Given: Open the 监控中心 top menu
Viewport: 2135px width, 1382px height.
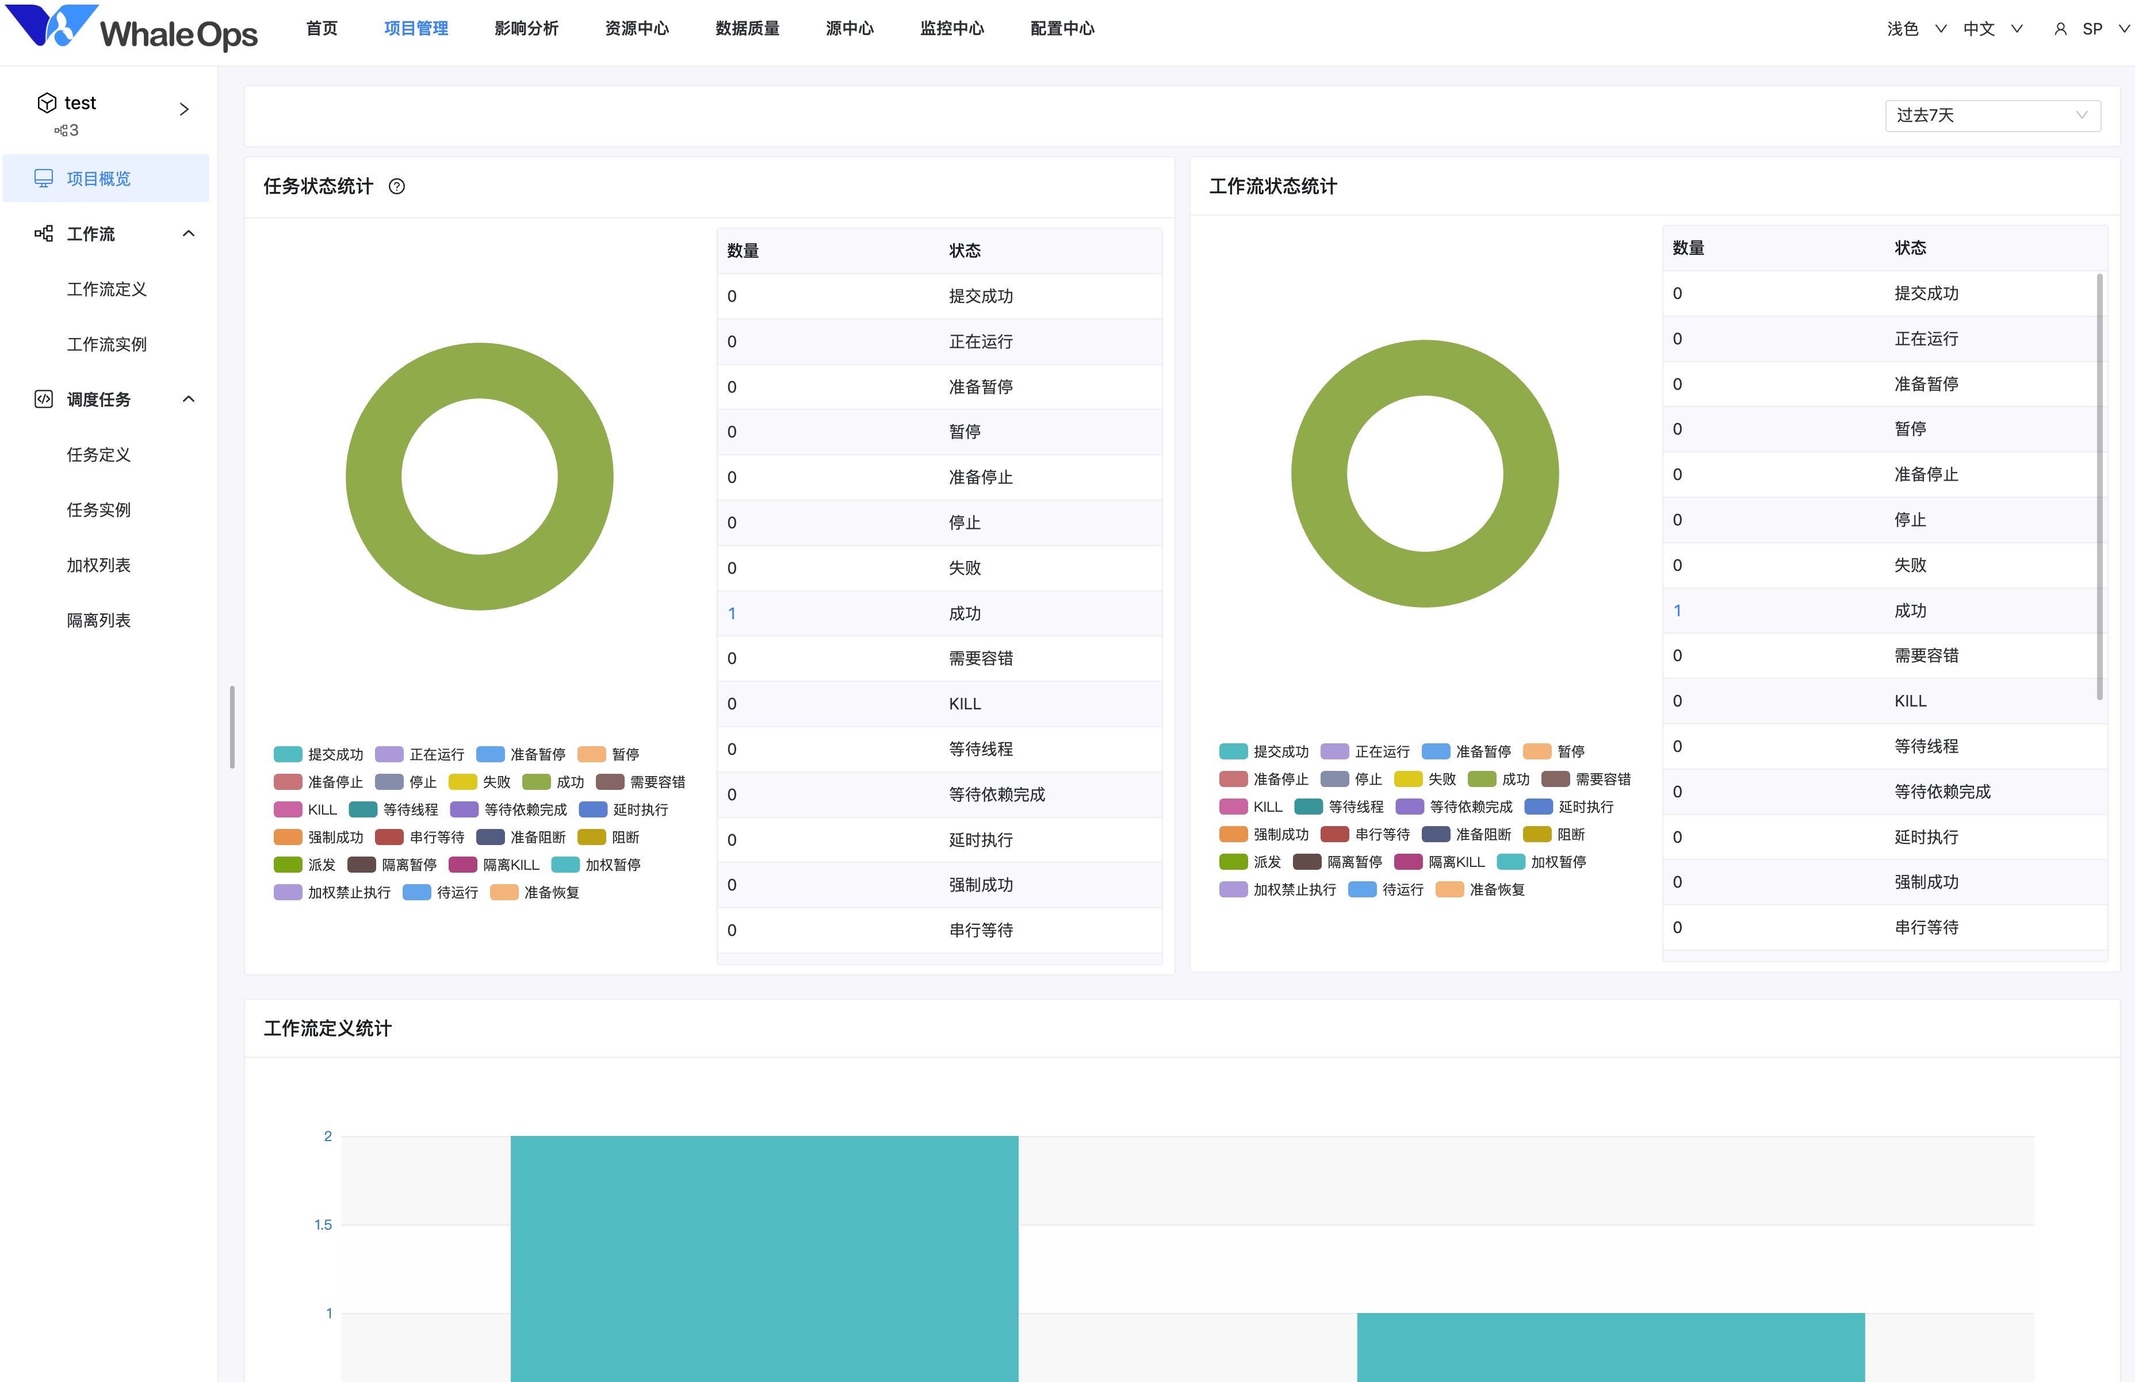Looking at the screenshot, I should [951, 29].
